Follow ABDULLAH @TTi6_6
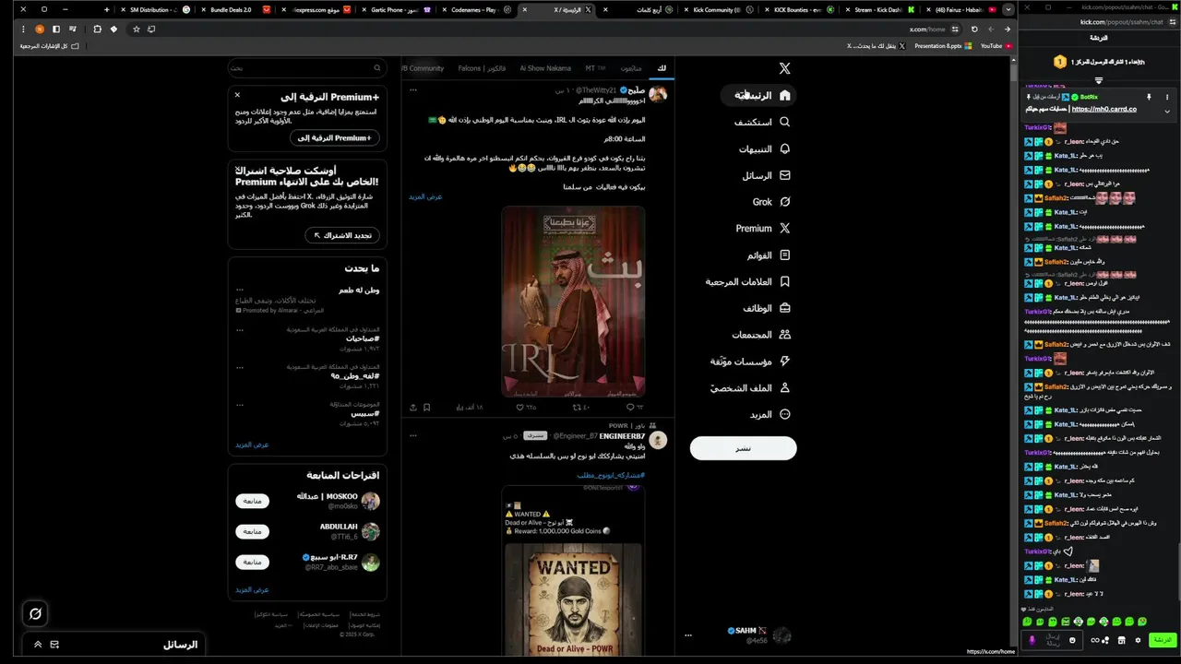Image resolution: width=1181 pixels, height=664 pixels. click(252, 531)
